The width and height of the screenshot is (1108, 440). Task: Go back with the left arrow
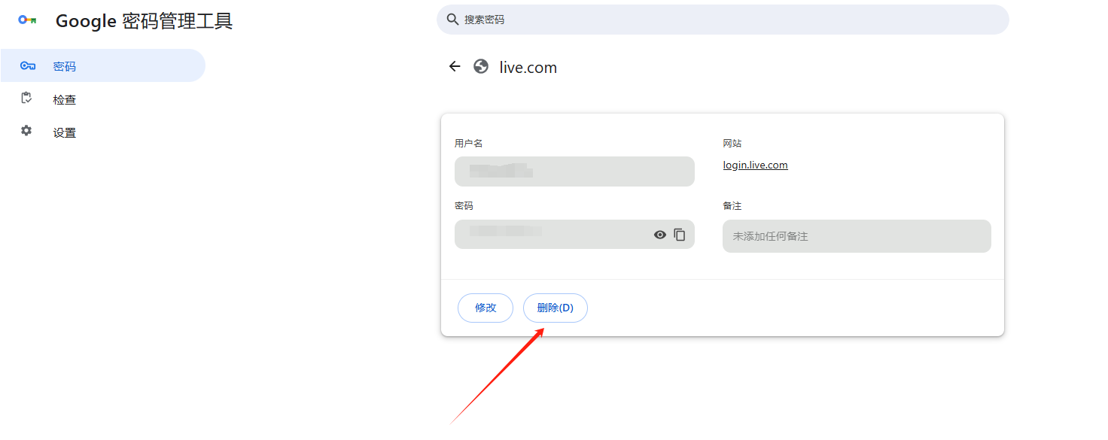tap(455, 66)
